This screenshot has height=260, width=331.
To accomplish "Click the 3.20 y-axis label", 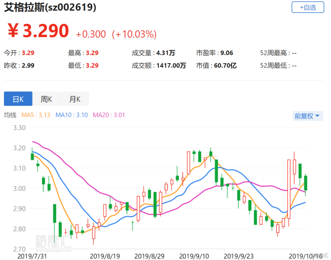I will coord(20,148).
